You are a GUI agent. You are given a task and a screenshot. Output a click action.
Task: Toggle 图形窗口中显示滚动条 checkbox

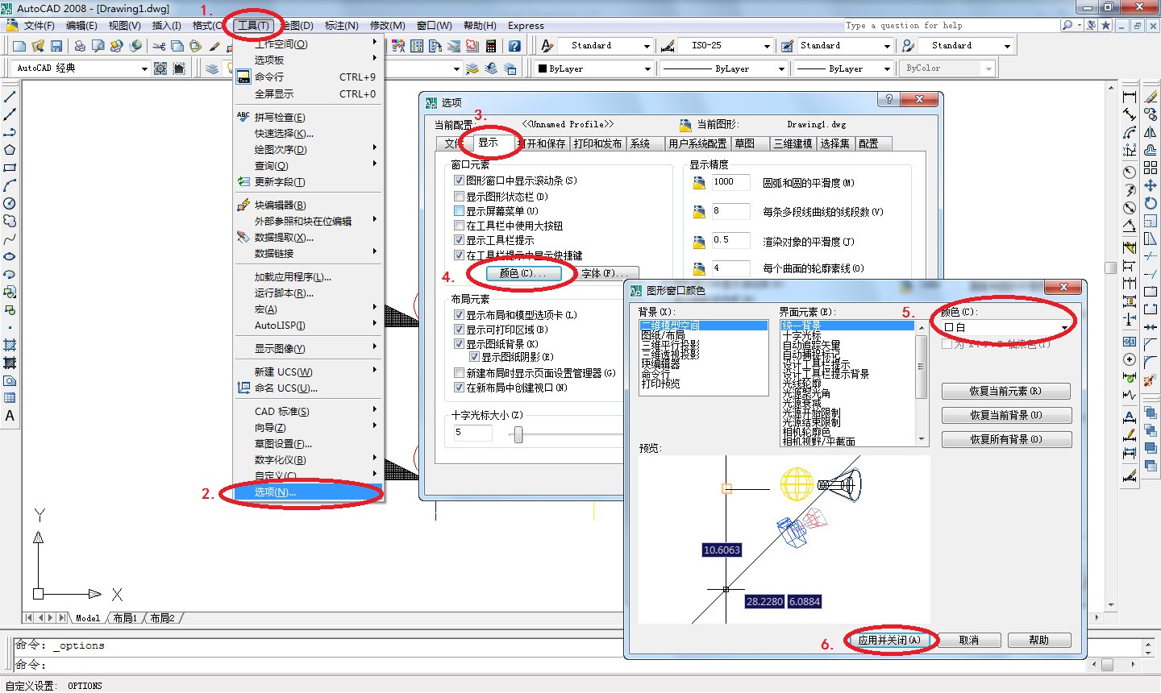tap(459, 181)
